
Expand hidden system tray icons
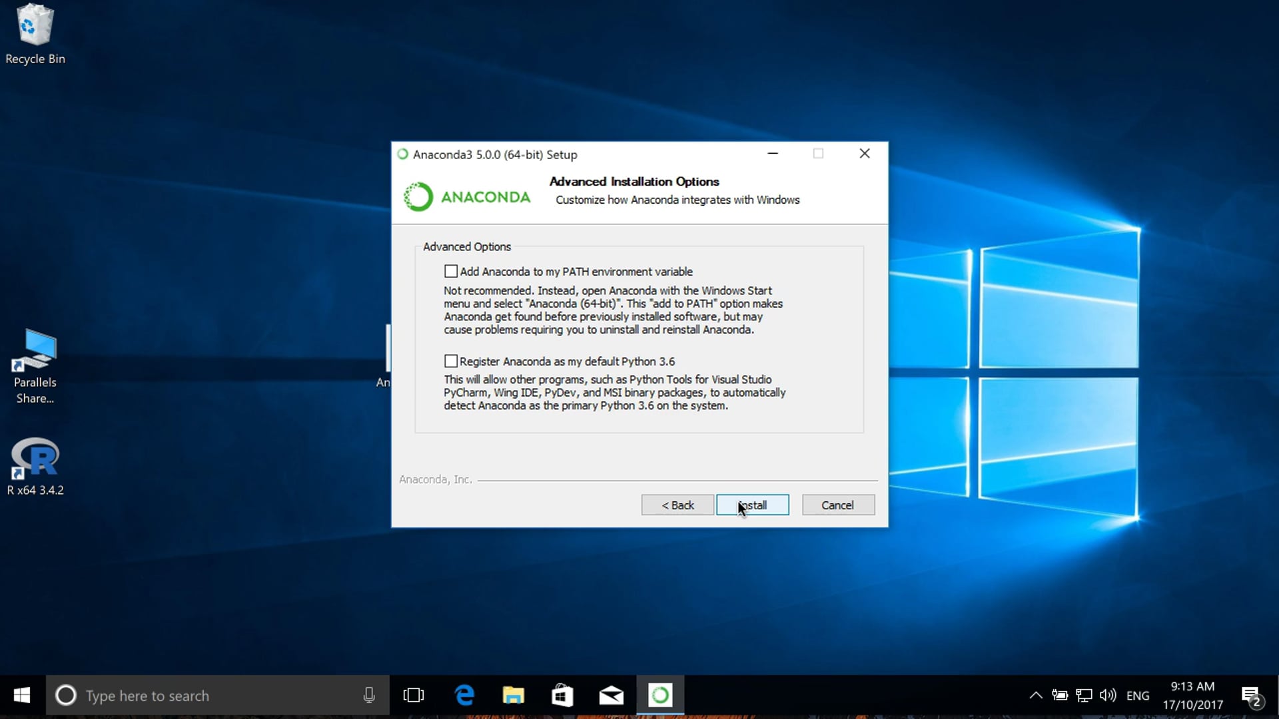click(1035, 695)
